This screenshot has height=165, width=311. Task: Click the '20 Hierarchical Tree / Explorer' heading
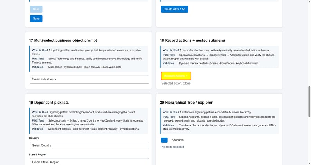pos(186,103)
